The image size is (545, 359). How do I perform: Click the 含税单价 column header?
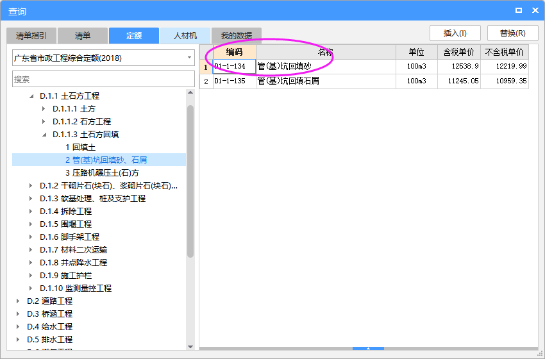point(459,52)
